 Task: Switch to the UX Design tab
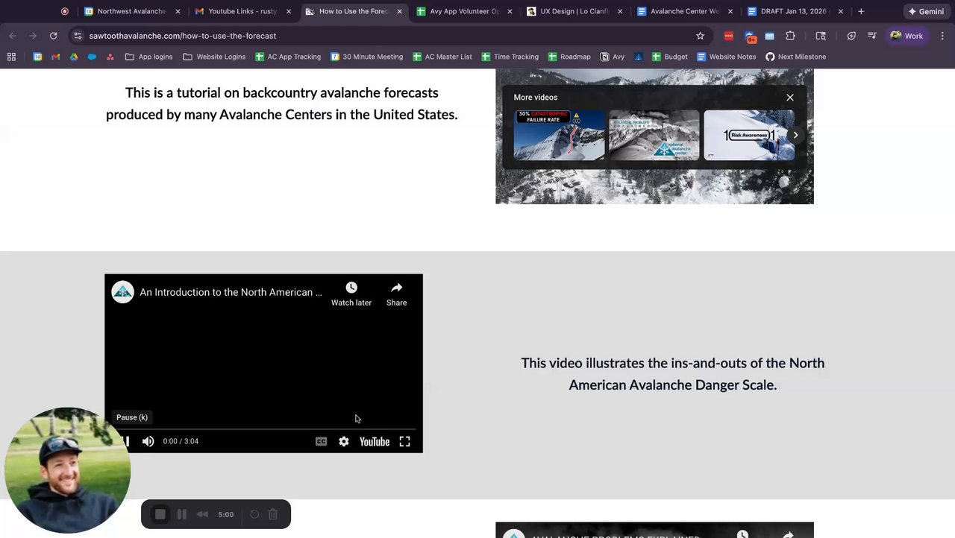[x=574, y=11]
